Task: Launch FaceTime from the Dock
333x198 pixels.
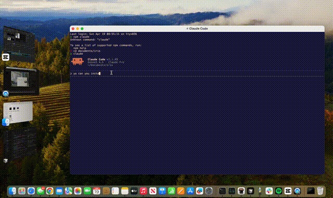Action: tap(87, 191)
